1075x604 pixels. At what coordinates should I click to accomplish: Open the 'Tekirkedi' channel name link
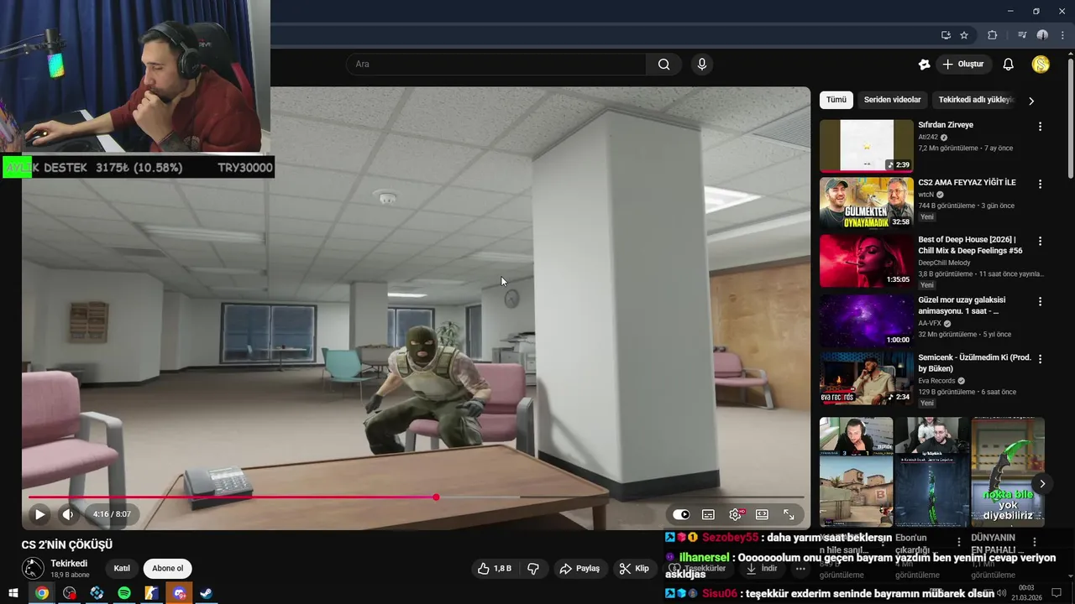pyautogui.click(x=69, y=564)
